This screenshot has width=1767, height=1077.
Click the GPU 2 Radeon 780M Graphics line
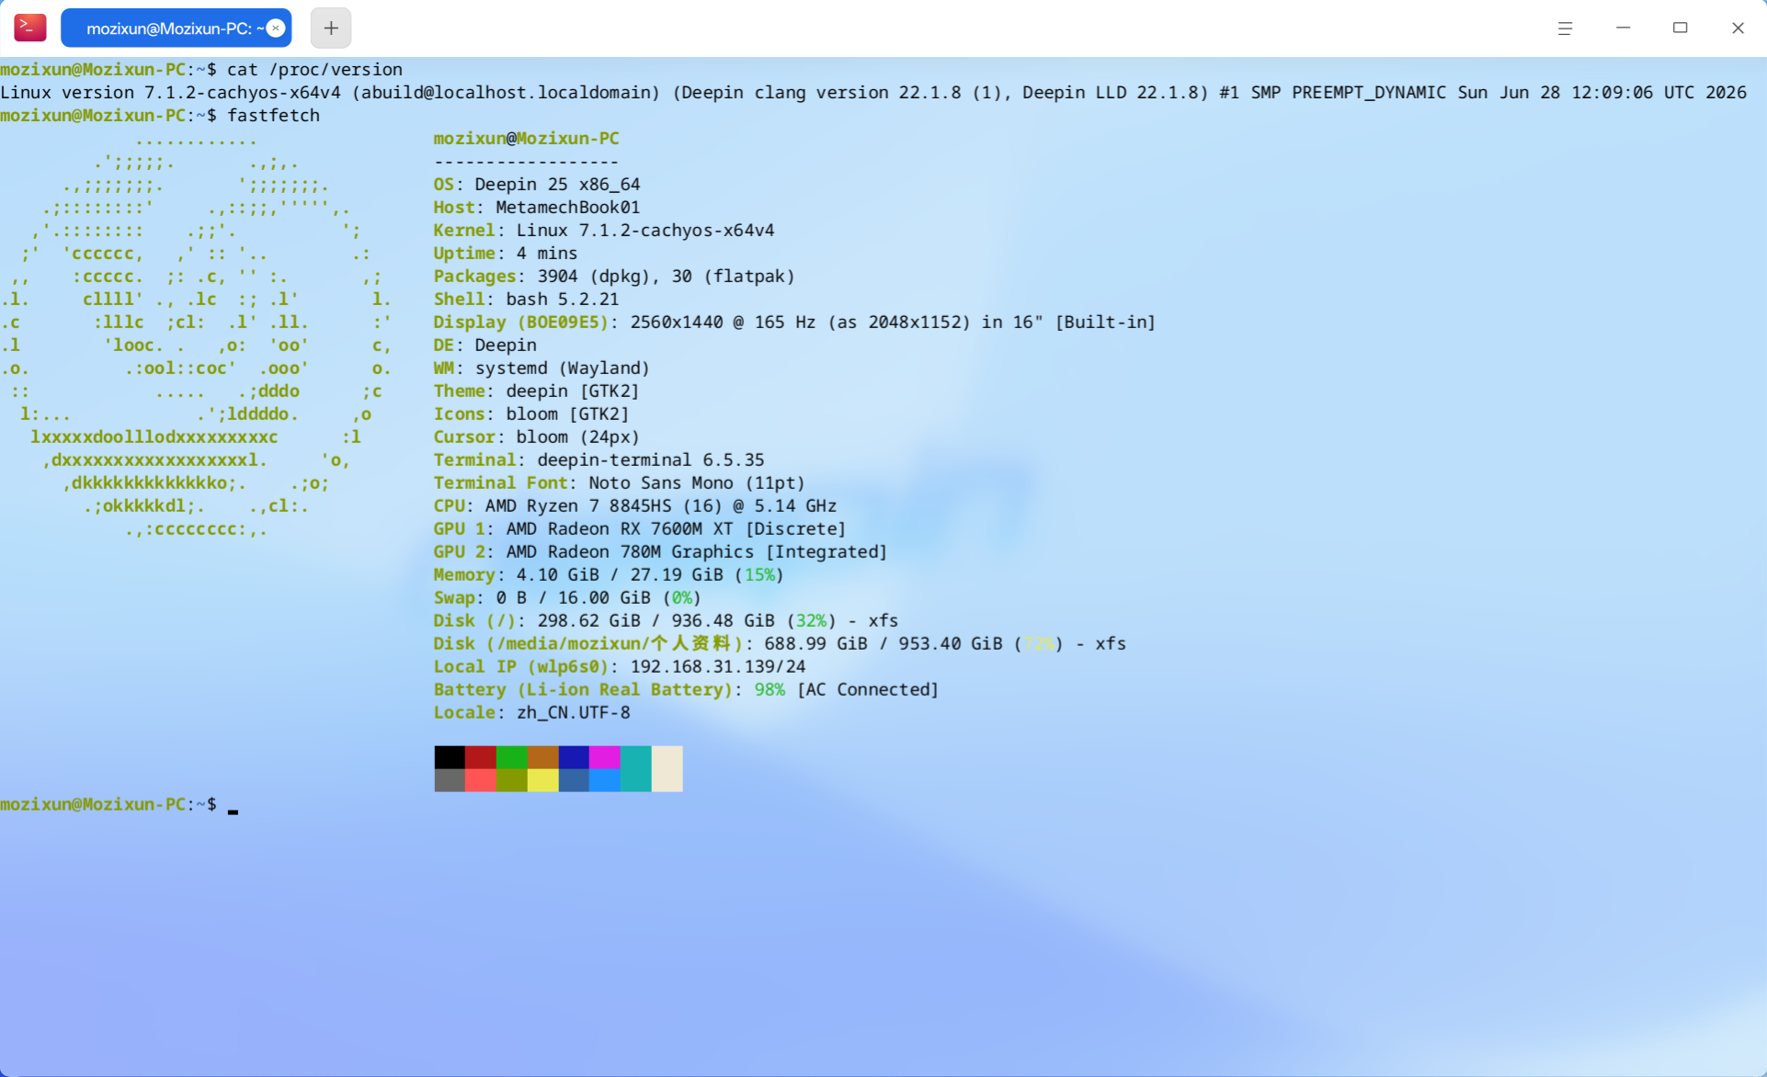tap(660, 551)
